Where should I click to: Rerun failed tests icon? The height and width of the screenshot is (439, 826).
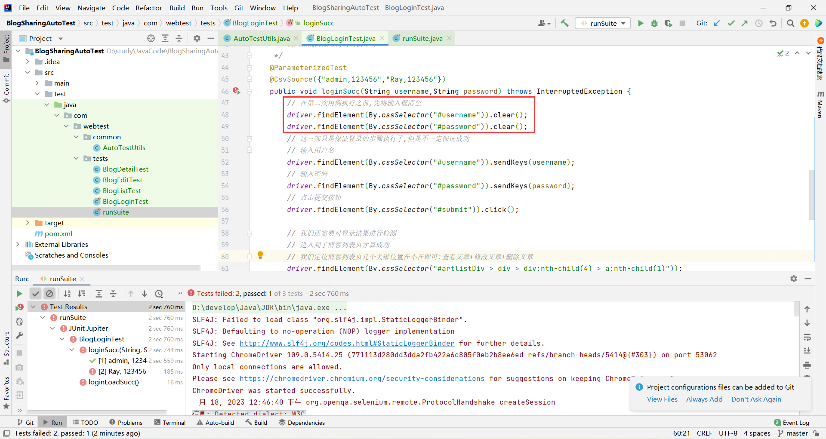(x=19, y=307)
